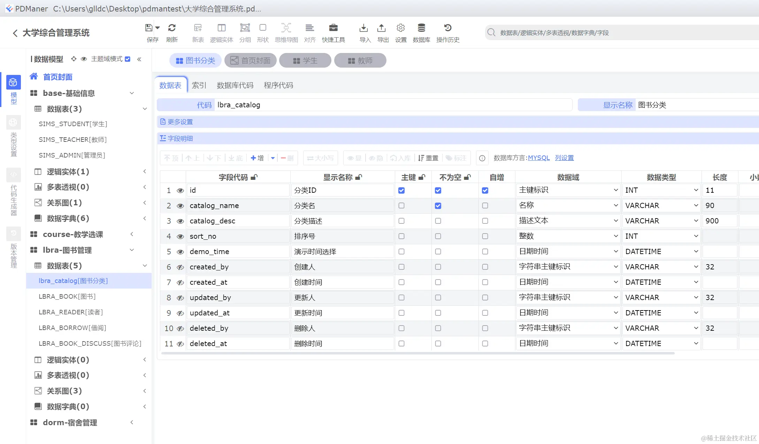Image resolution: width=759 pixels, height=444 pixels.
Task: Go back with the arrow beside 大学综合管理系统
Action: pyautogui.click(x=15, y=33)
